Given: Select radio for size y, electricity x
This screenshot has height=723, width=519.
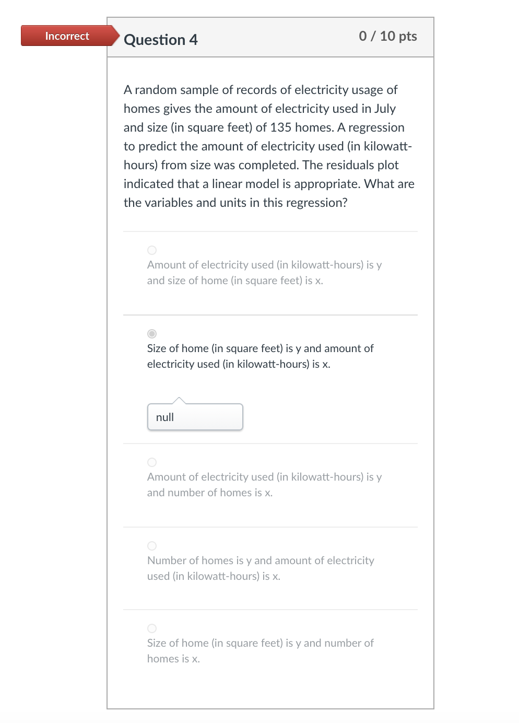Looking at the screenshot, I should pyautogui.click(x=152, y=334).
